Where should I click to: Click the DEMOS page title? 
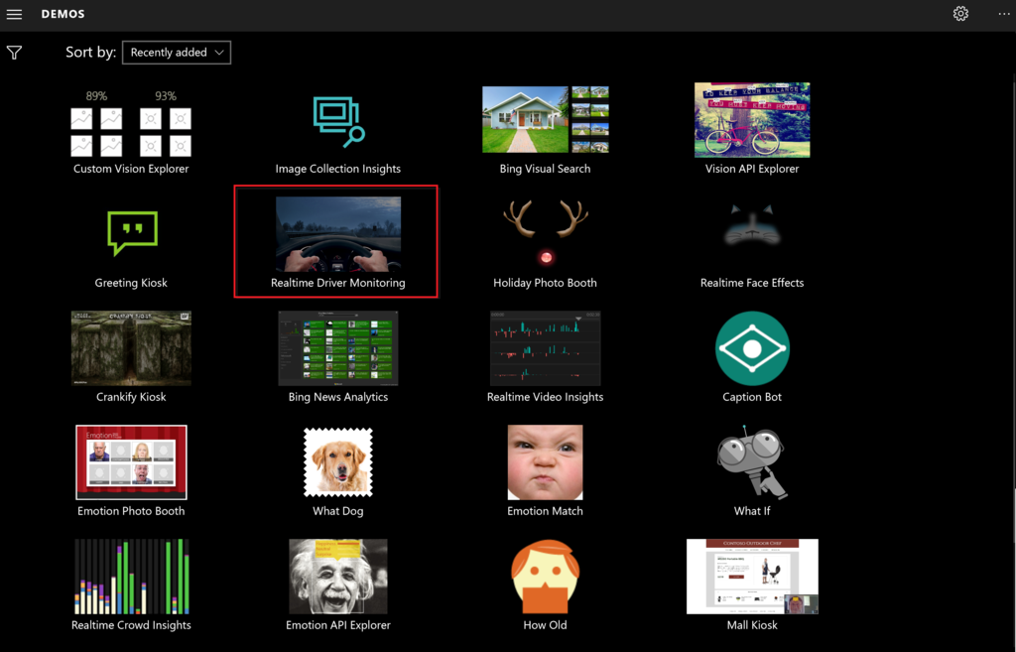[x=63, y=14]
